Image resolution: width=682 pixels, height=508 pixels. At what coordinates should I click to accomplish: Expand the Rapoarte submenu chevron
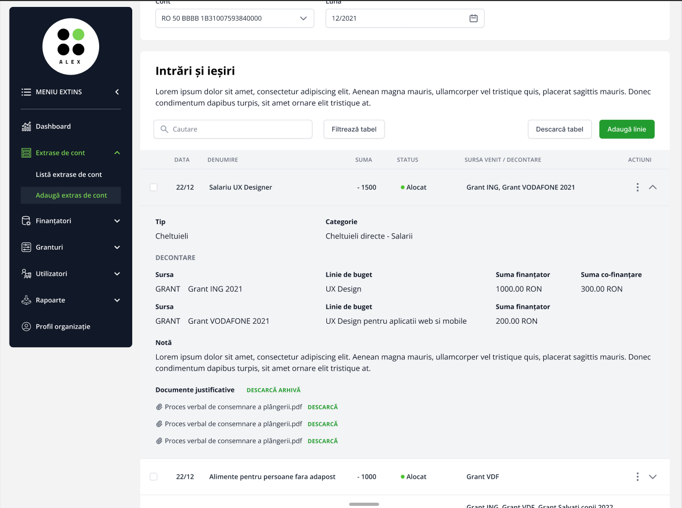(x=117, y=300)
